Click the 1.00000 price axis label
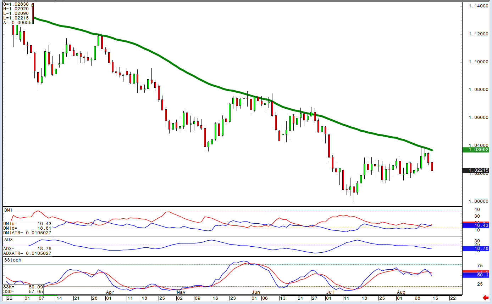This screenshot has width=492, height=304. pyautogui.click(x=479, y=201)
